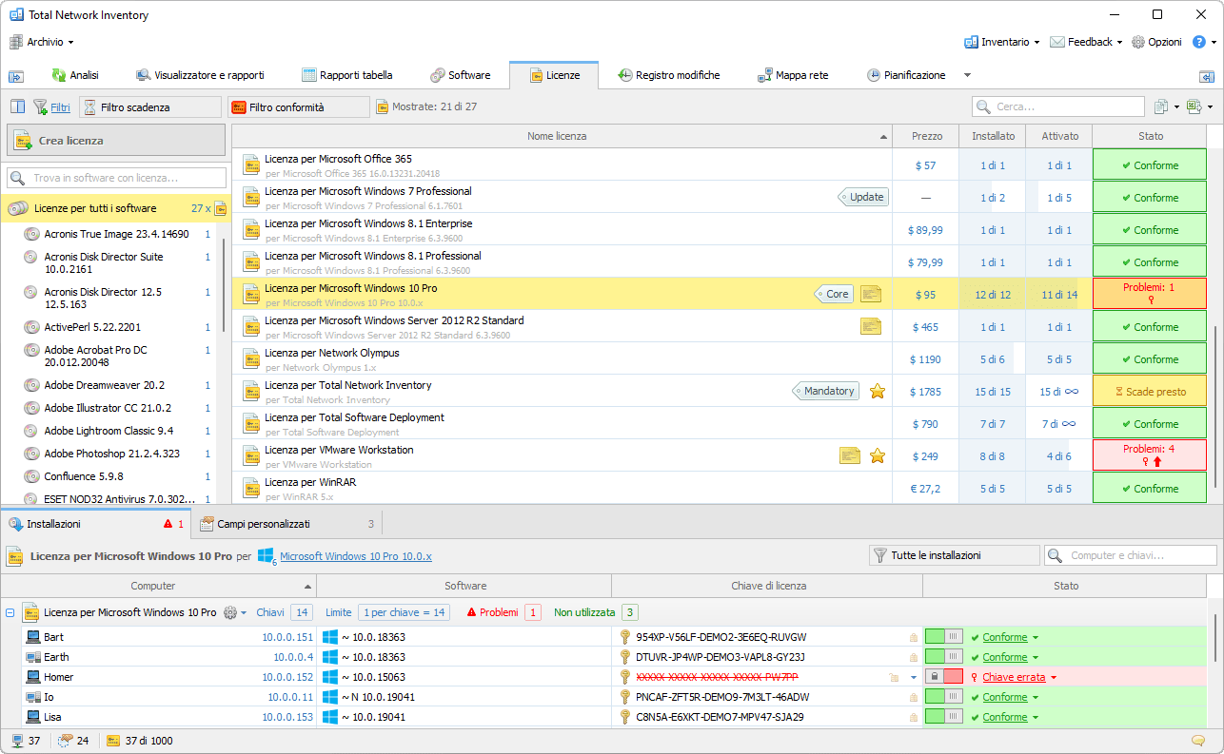
Task: Click the chat bubble icon in status bar
Action: click(x=1197, y=741)
